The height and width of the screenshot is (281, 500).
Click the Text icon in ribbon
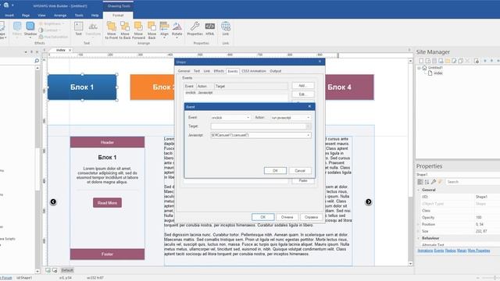[78, 26]
